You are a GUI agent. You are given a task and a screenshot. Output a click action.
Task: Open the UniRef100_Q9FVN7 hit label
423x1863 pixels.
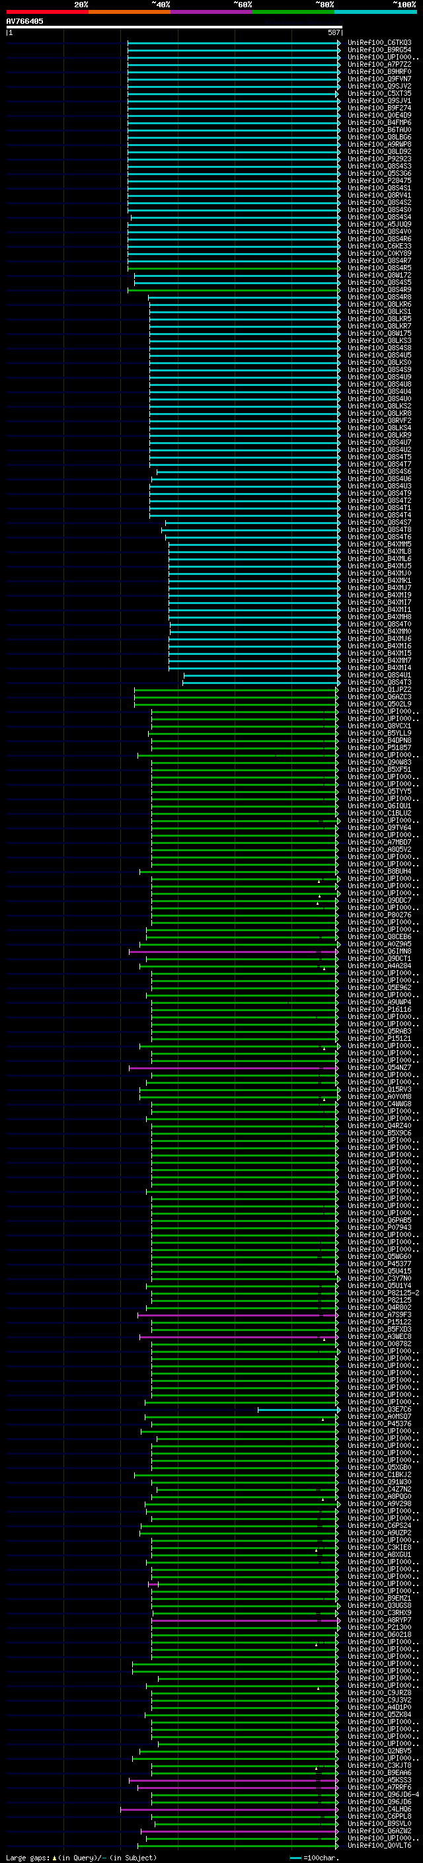tap(379, 79)
